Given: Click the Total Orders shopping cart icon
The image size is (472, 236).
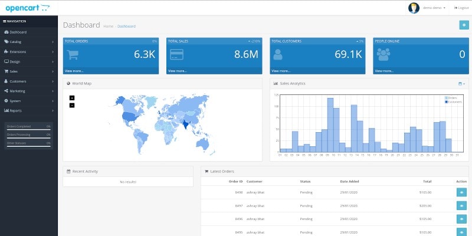Looking at the screenshot, I should coord(74,54).
